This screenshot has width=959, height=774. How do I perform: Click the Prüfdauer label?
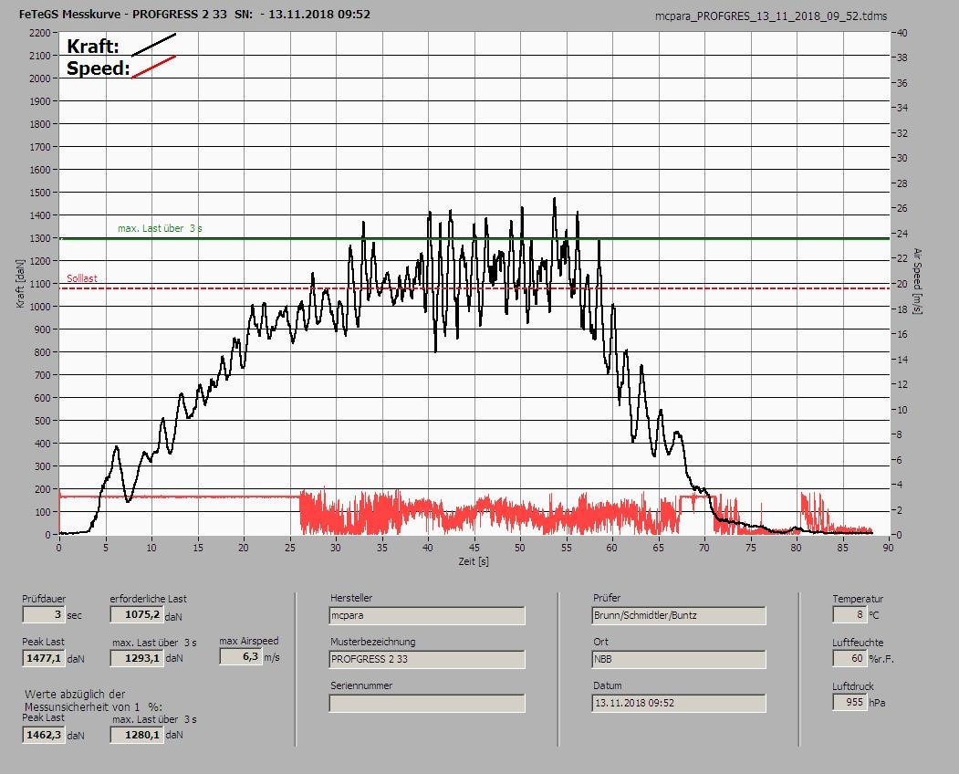pyautogui.click(x=44, y=599)
